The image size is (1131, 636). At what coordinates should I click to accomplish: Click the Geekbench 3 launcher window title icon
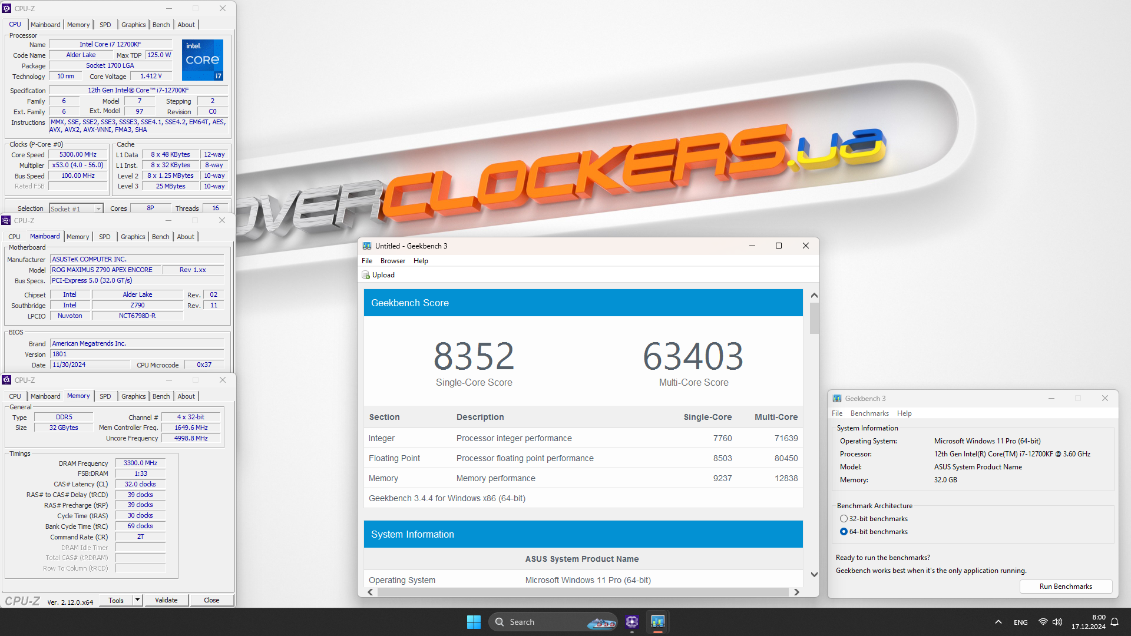click(837, 399)
